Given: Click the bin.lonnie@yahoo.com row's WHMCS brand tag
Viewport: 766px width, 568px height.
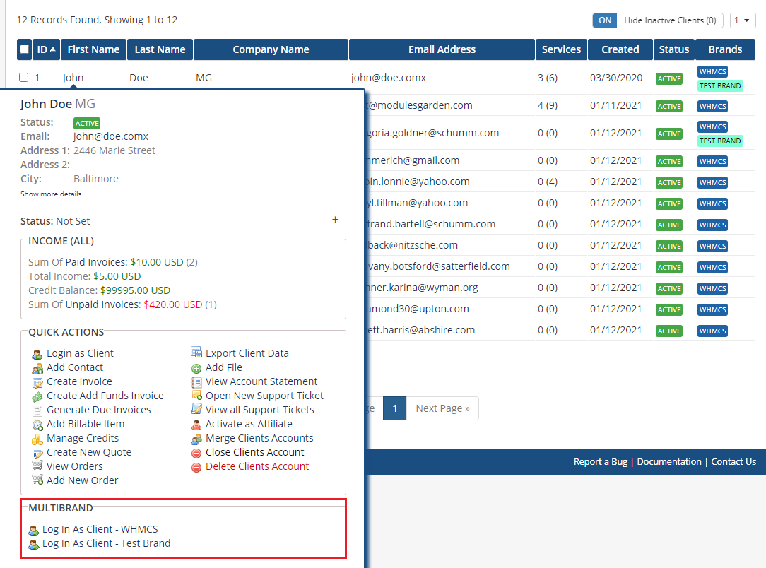Looking at the screenshot, I should (712, 183).
